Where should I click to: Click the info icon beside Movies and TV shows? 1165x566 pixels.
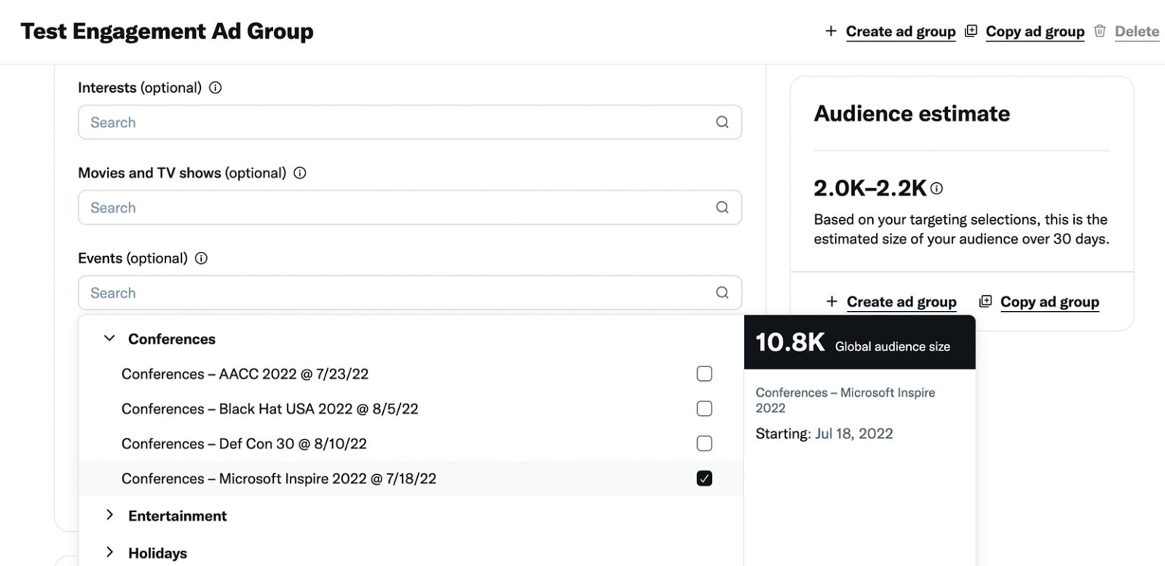pyautogui.click(x=300, y=172)
